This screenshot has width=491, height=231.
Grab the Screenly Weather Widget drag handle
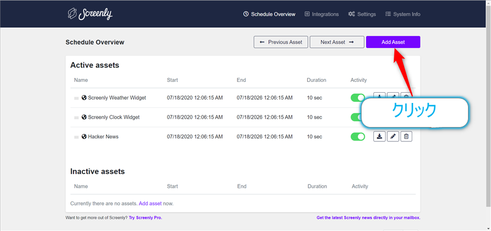(x=76, y=98)
